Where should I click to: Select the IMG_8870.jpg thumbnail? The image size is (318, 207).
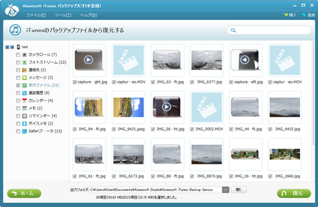[x=207, y=154]
